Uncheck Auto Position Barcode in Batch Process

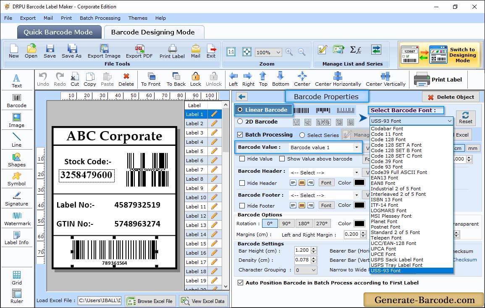pyautogui.click(x=240, y=283)
